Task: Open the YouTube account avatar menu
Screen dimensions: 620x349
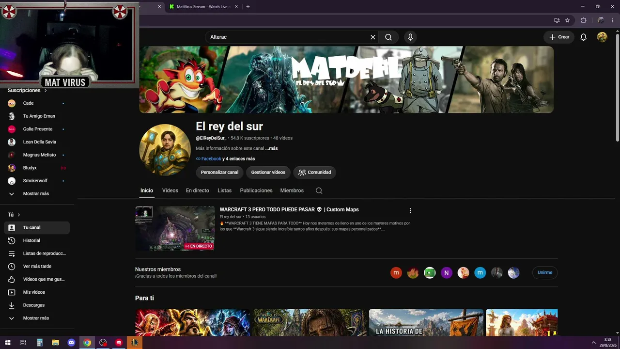Action: click(602, 37)
